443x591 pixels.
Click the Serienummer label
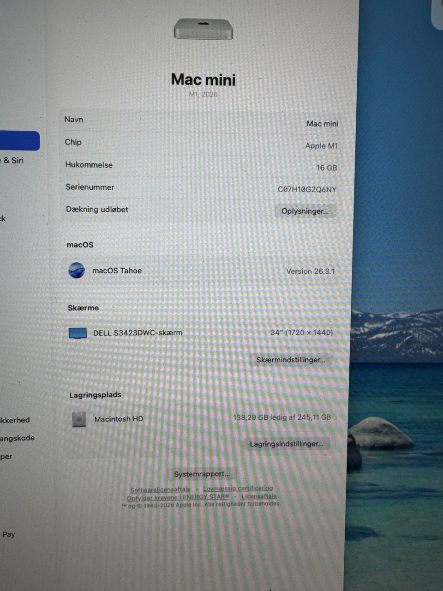pyautogui.click(x=90, y=187)
